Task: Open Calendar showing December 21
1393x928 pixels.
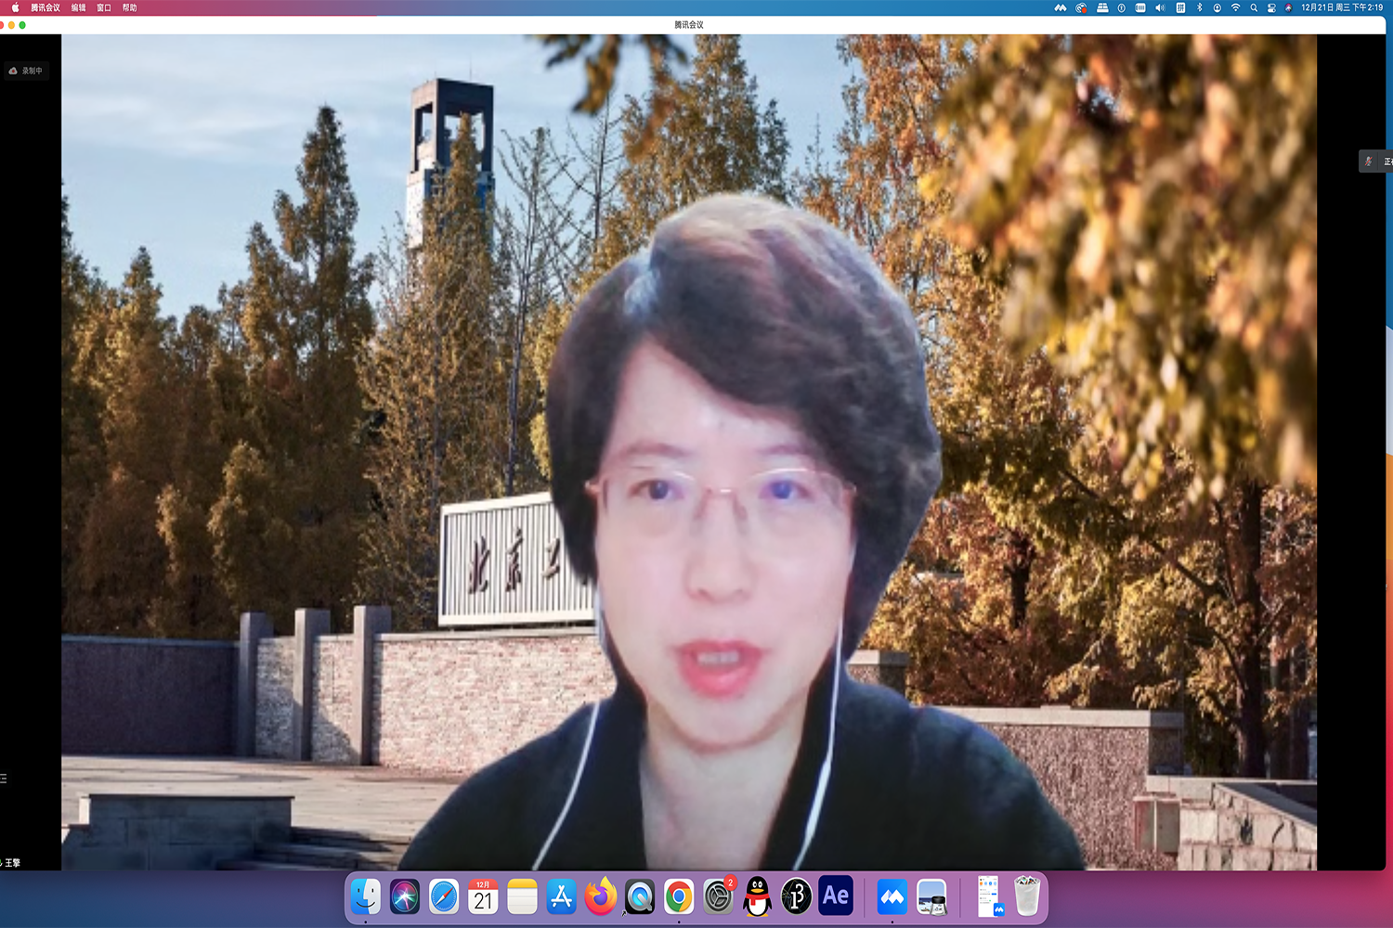Action: click(482, 896)
